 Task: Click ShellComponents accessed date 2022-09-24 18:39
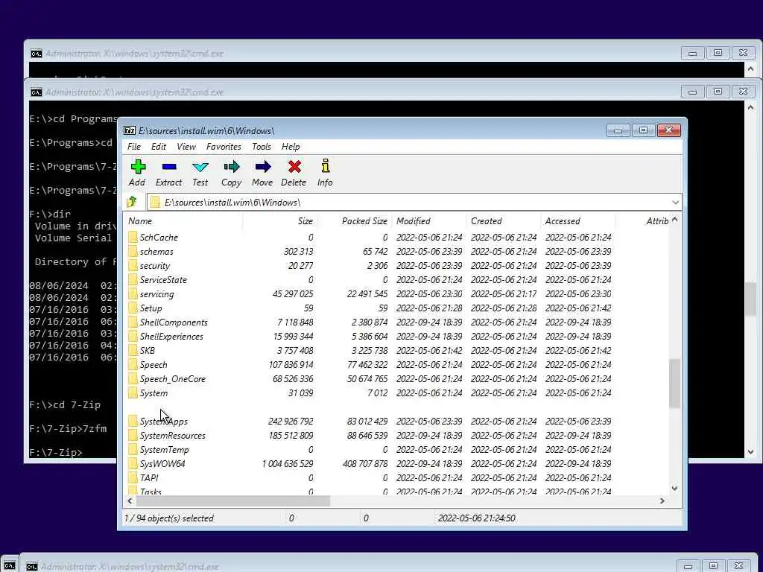[578, 322]
